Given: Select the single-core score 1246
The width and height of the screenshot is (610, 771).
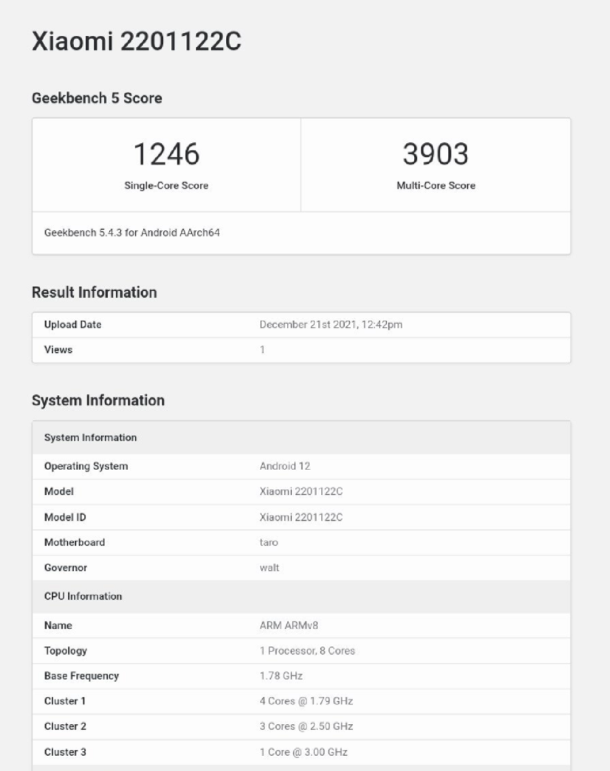Looking at the screenshot, I should pos(166,154).
